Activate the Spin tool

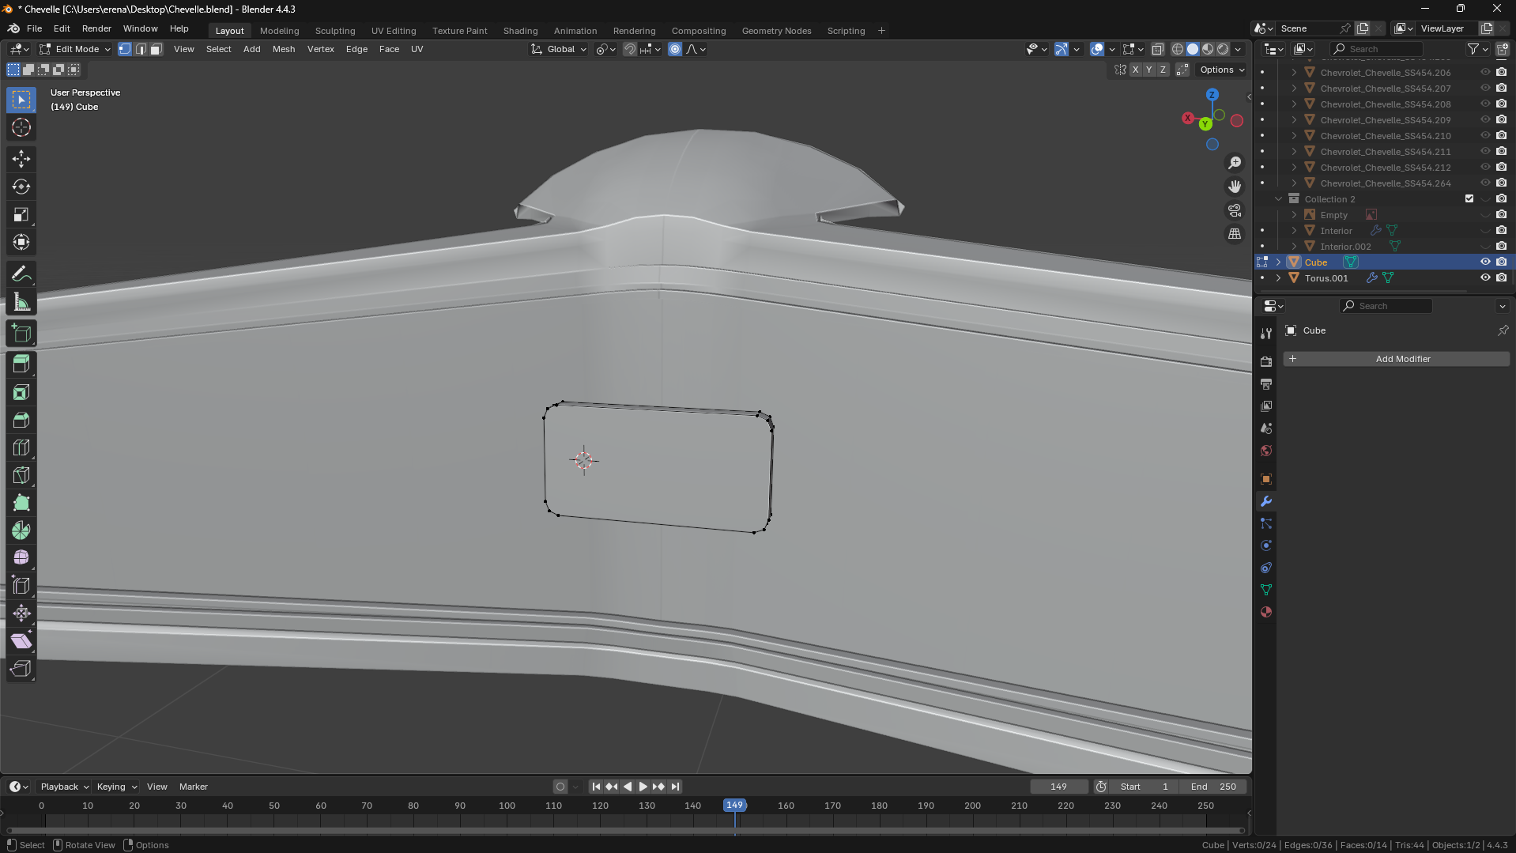(x=21, y=530)
